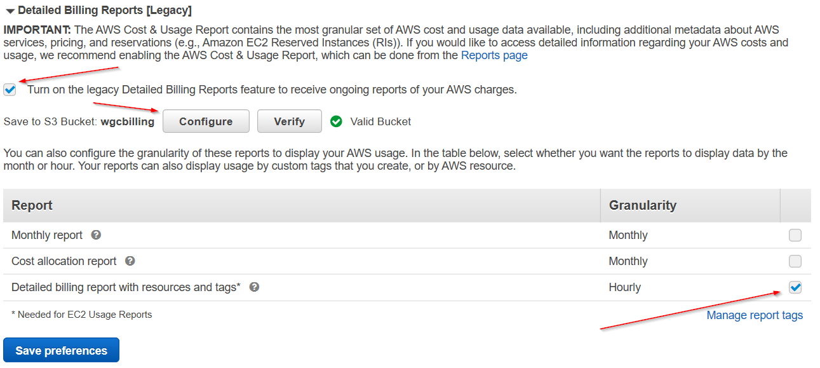Click the green Valid Bucket checkmark icon

coord(337,121)
